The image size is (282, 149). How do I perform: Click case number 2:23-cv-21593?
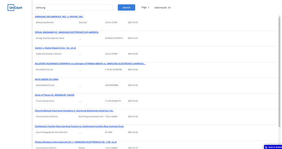111,22
